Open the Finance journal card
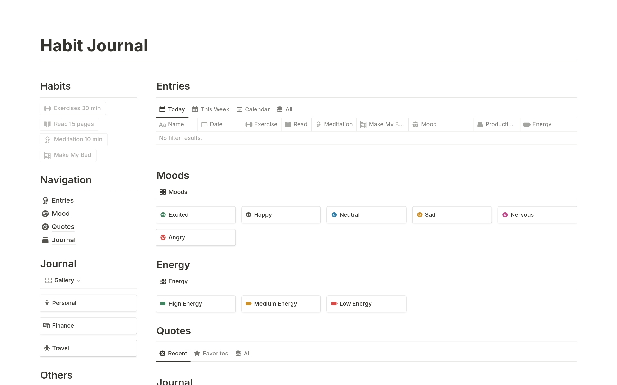 tap(88, 326)
